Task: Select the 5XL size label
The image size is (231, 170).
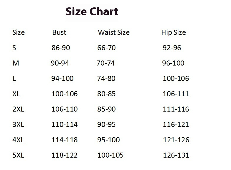Action: tap(18, 155)
